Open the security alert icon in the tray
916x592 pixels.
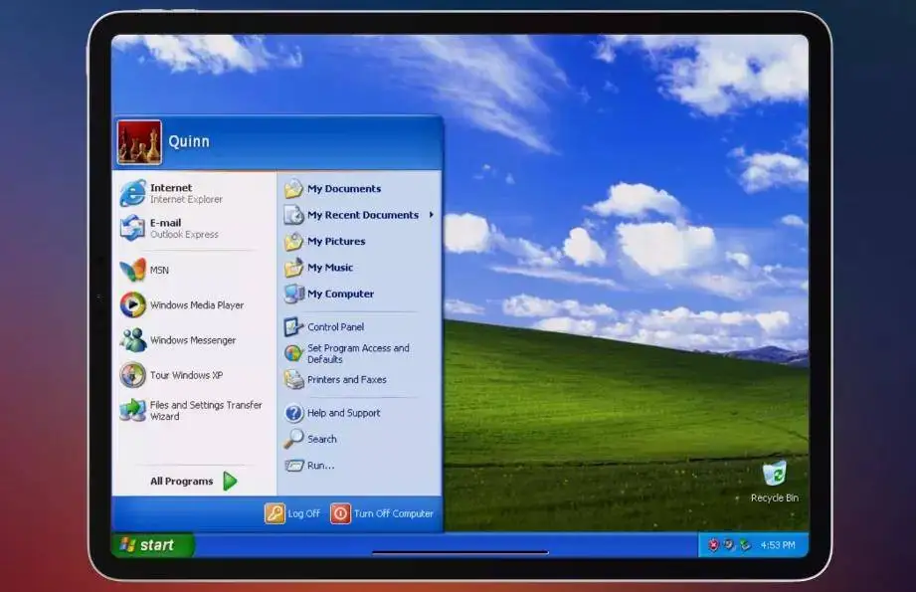(x=713, y=545)
